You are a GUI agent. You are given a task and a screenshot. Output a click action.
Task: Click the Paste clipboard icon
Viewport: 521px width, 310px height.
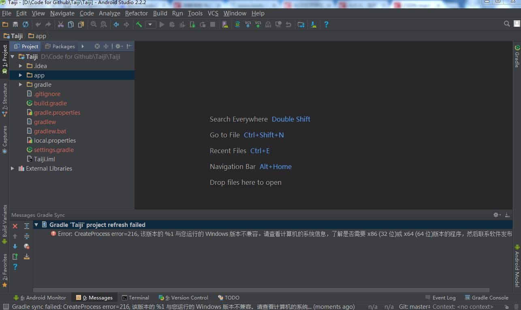(81, 24)
